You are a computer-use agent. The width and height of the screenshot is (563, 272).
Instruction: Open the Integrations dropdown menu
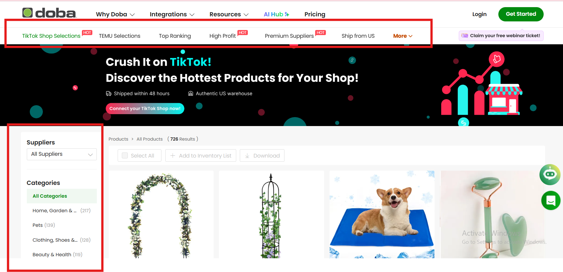(172, 14)
